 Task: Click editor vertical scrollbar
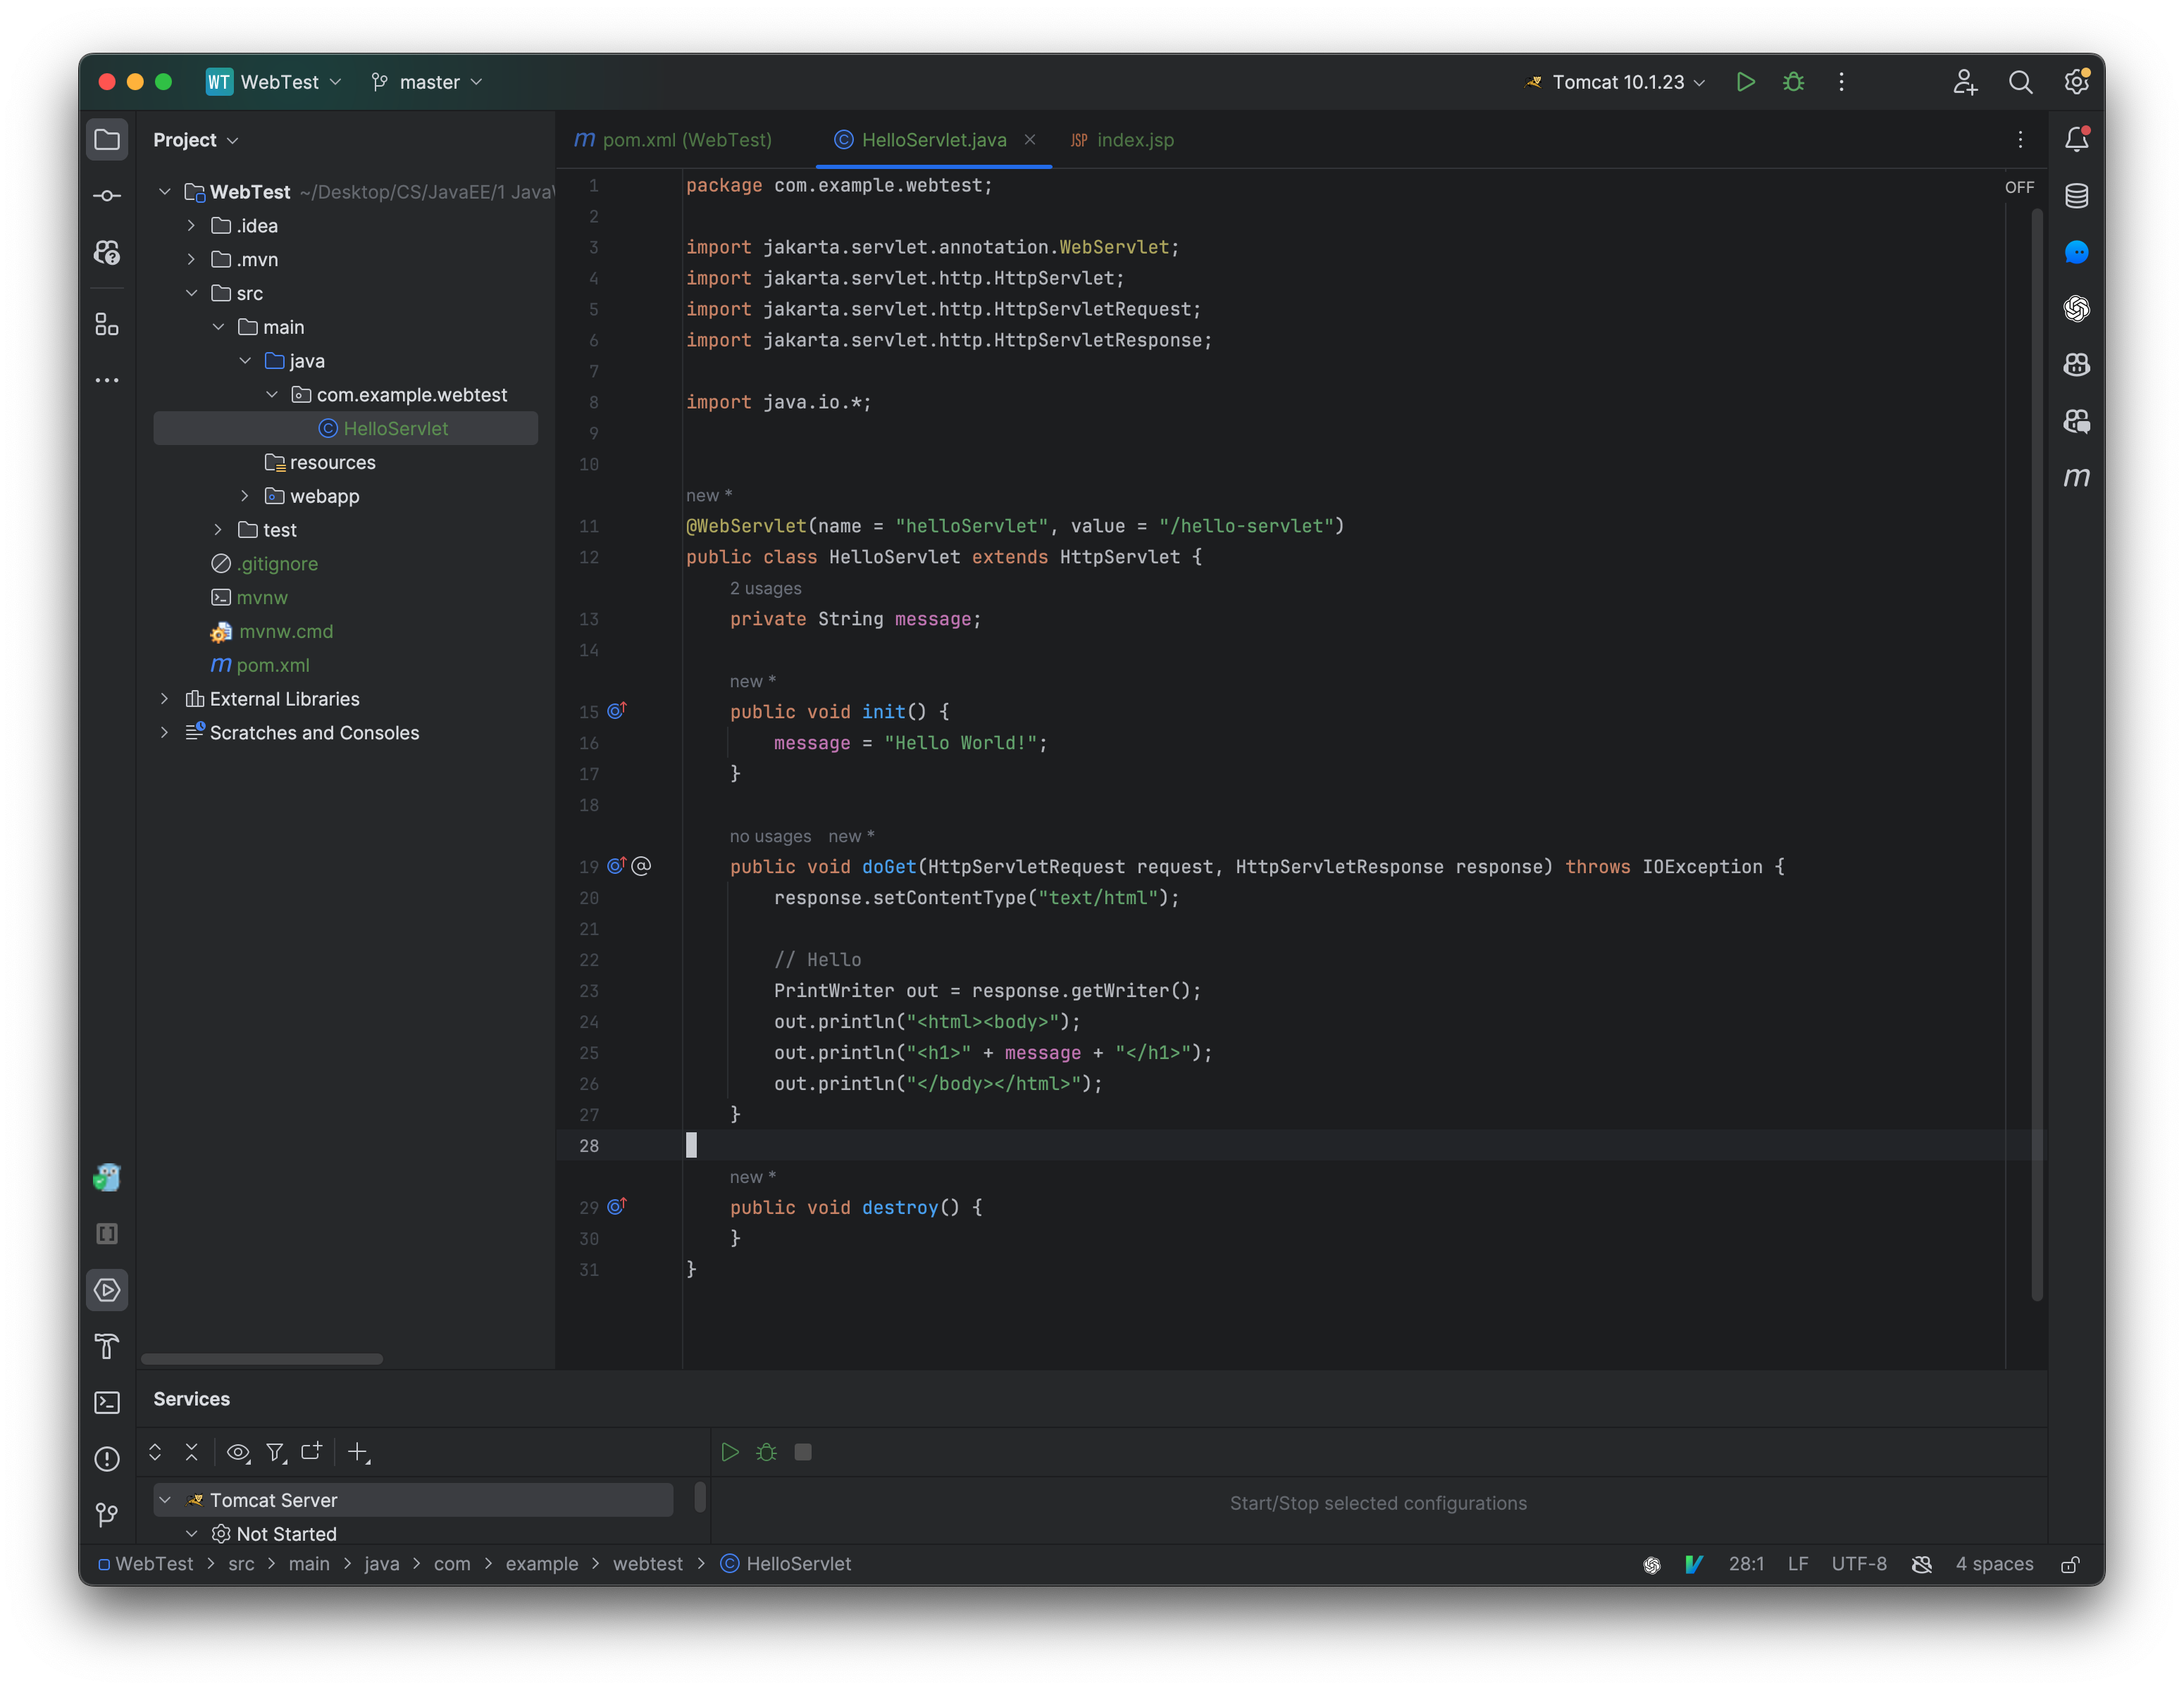point(2036,755)
